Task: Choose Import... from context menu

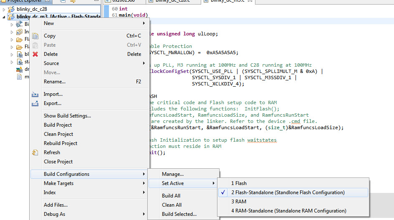Action: click(89, 94)
